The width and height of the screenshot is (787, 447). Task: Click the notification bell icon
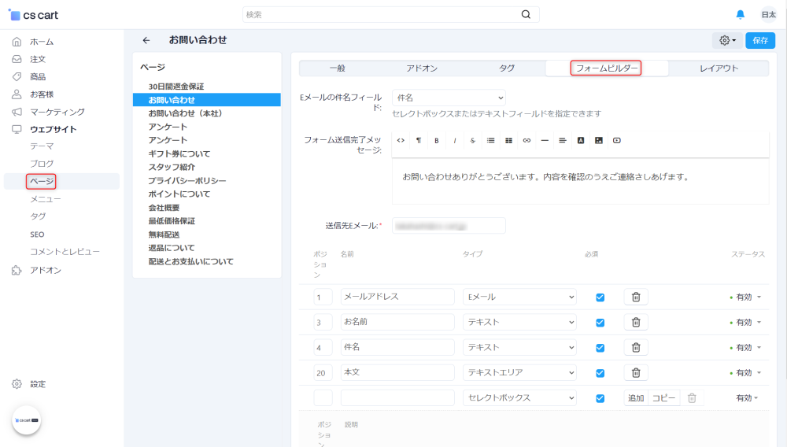740,14
